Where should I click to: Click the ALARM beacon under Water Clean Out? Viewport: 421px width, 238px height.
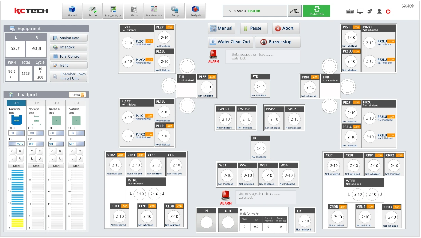214,56
